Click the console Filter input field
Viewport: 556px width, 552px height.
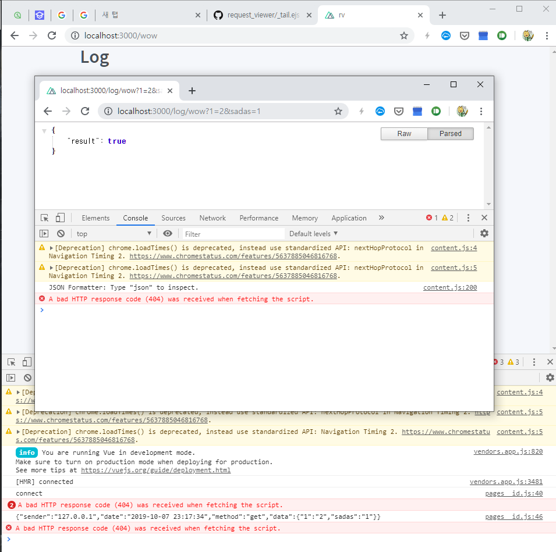[233, 234]
